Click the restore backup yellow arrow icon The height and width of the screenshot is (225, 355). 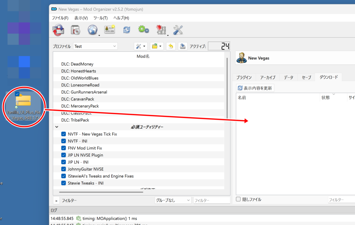[171, 46]
